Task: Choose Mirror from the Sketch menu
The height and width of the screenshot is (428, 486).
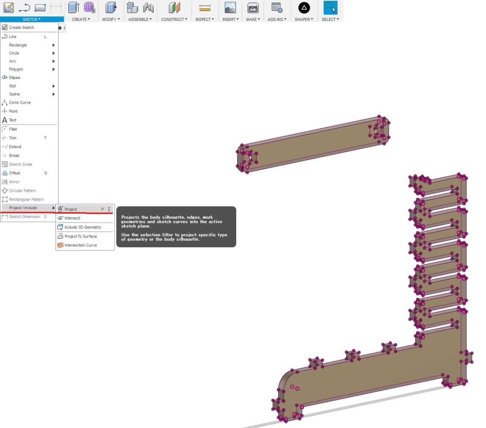Action: 29,182
